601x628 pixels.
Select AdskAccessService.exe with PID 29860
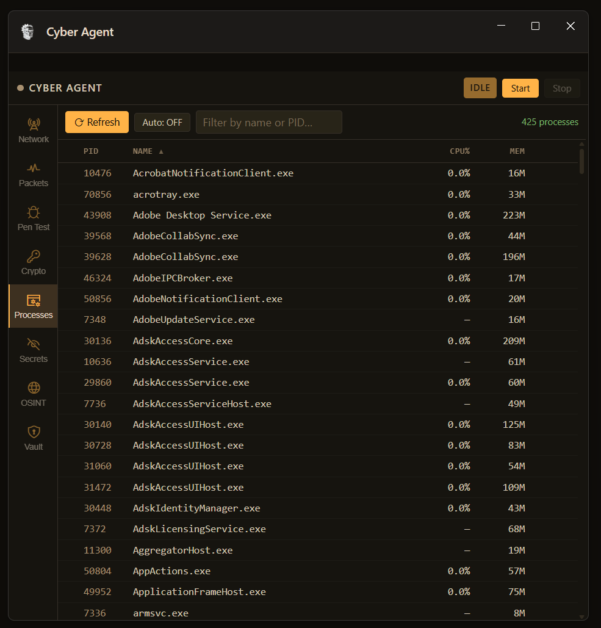pyautogui.click(x=318, y=383)
